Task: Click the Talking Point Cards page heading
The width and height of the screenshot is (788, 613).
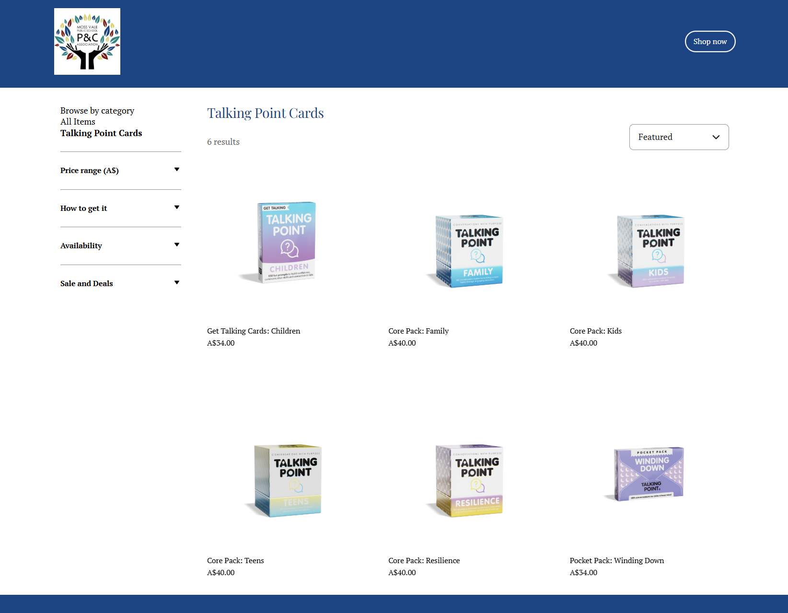Action: pyautogui.click(x=265, y=113)
